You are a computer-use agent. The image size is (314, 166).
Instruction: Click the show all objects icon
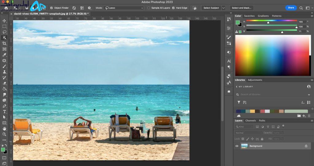[x=82, y=8]
